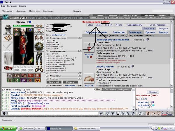Click the Зверь button
This screenshot has height=131, width=175.
(99, 25)
